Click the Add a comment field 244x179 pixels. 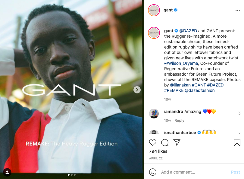tap(195, 172)
